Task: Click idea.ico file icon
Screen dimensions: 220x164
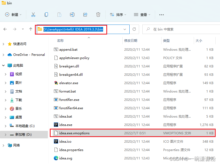Action: coord(56,141)
